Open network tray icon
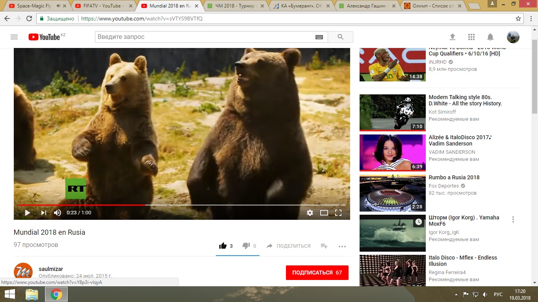The height and width of the screenshot is (302, 538). pos(475,295)
